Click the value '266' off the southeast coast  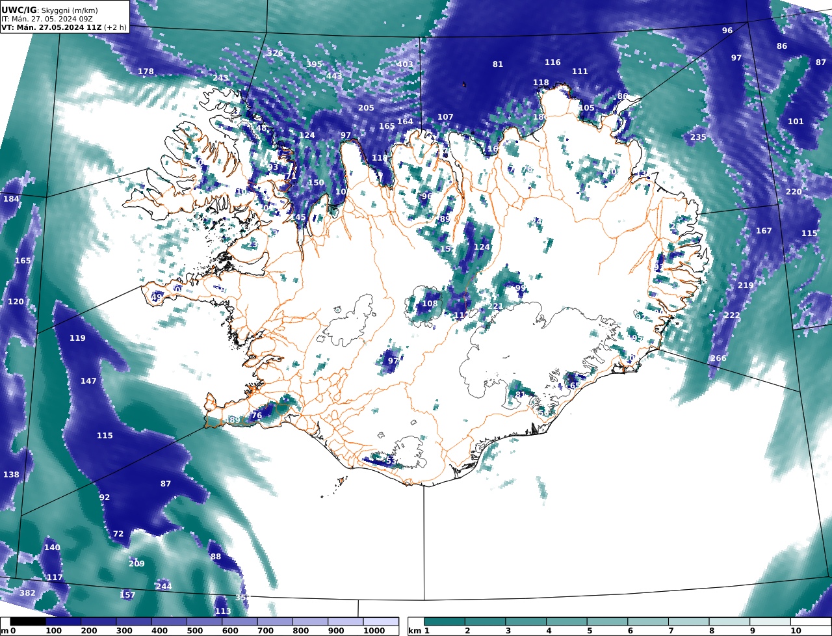coord(718,358)
